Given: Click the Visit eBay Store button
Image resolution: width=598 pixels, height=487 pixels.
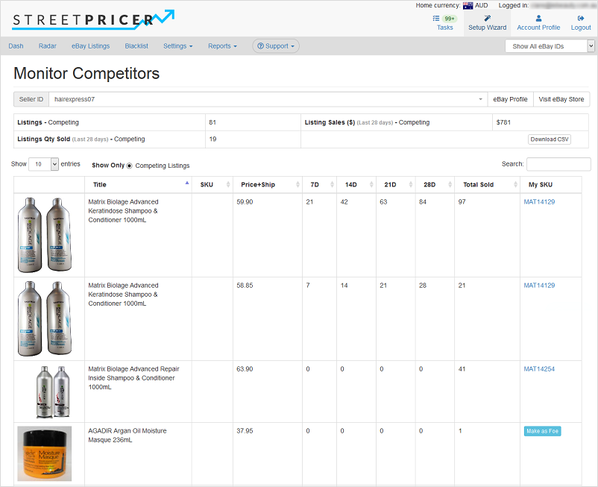Looking at the screenshot, I should pyautogui.click(x=561, y=99).
